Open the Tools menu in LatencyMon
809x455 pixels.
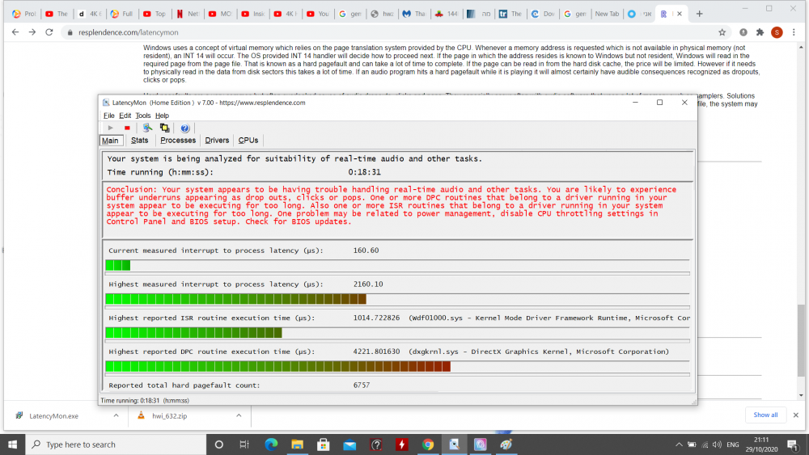(x=143, y=116)
